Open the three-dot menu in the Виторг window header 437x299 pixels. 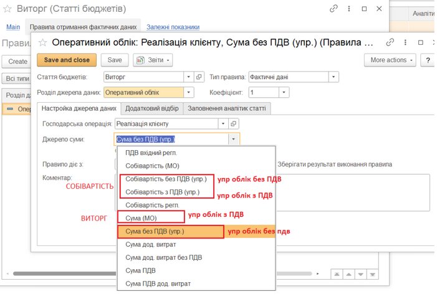point(350,9)
